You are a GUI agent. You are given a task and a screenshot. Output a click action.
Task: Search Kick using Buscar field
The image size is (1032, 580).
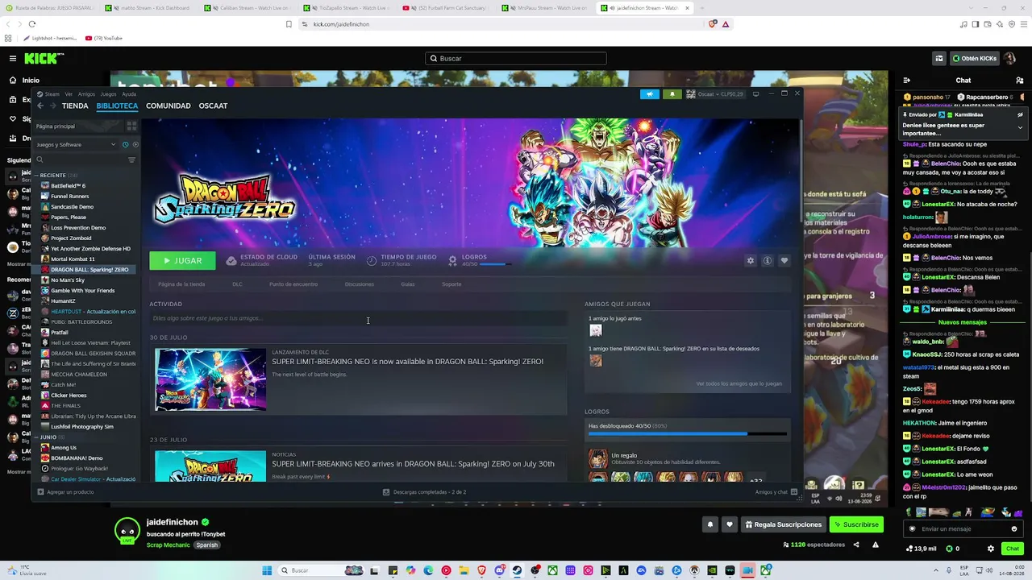(x=516, y=58)
